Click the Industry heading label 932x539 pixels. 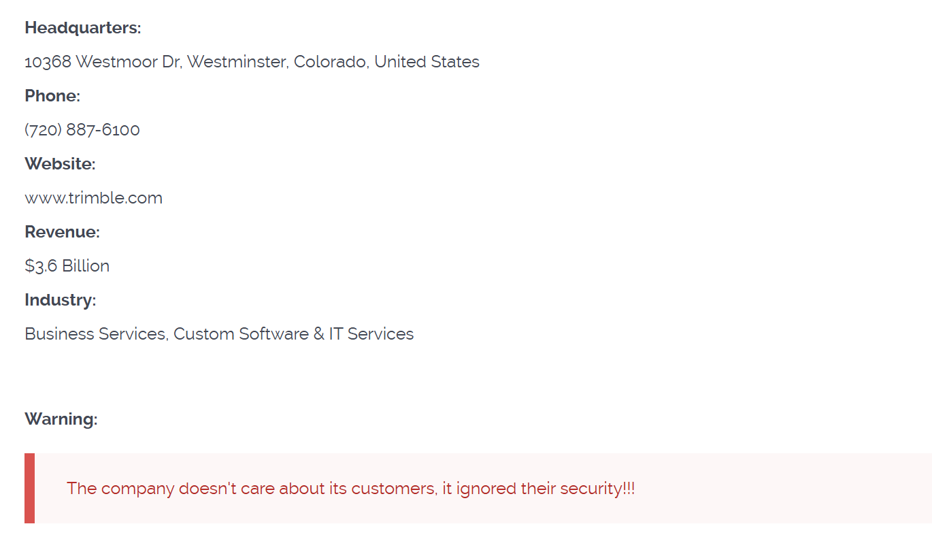pos(60,300)
